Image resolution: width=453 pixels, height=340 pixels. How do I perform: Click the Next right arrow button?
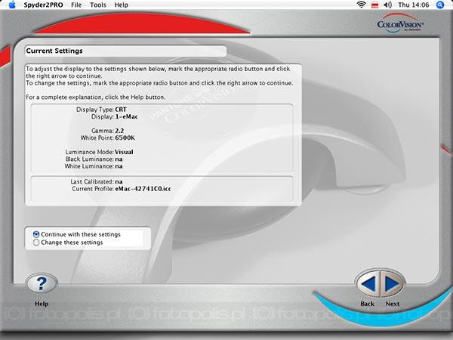[x=393, y=284]
